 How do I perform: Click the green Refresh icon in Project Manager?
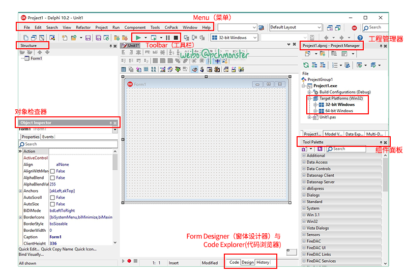[306, 65]
